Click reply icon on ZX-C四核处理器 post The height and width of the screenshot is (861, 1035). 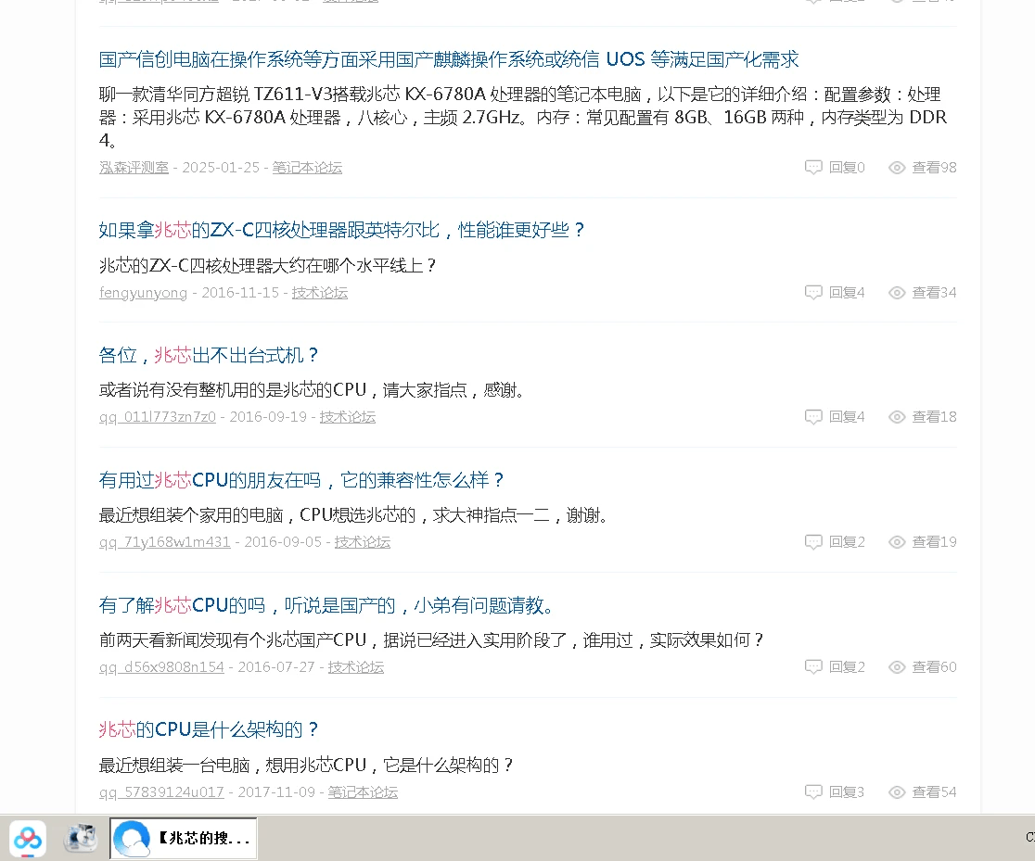coord(813,293)
